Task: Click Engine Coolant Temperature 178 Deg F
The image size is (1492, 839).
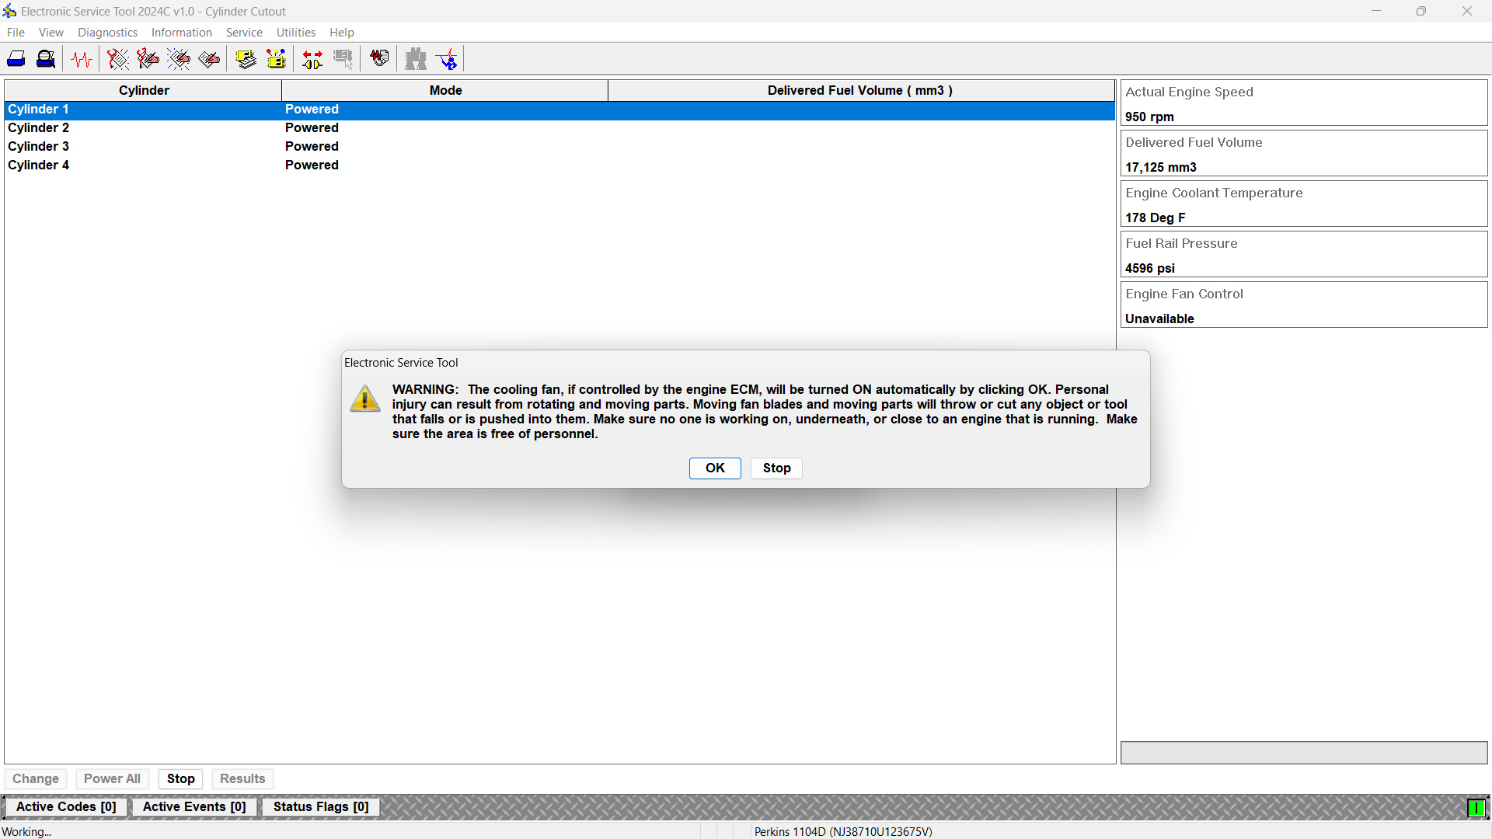Action: (1304, 204)
